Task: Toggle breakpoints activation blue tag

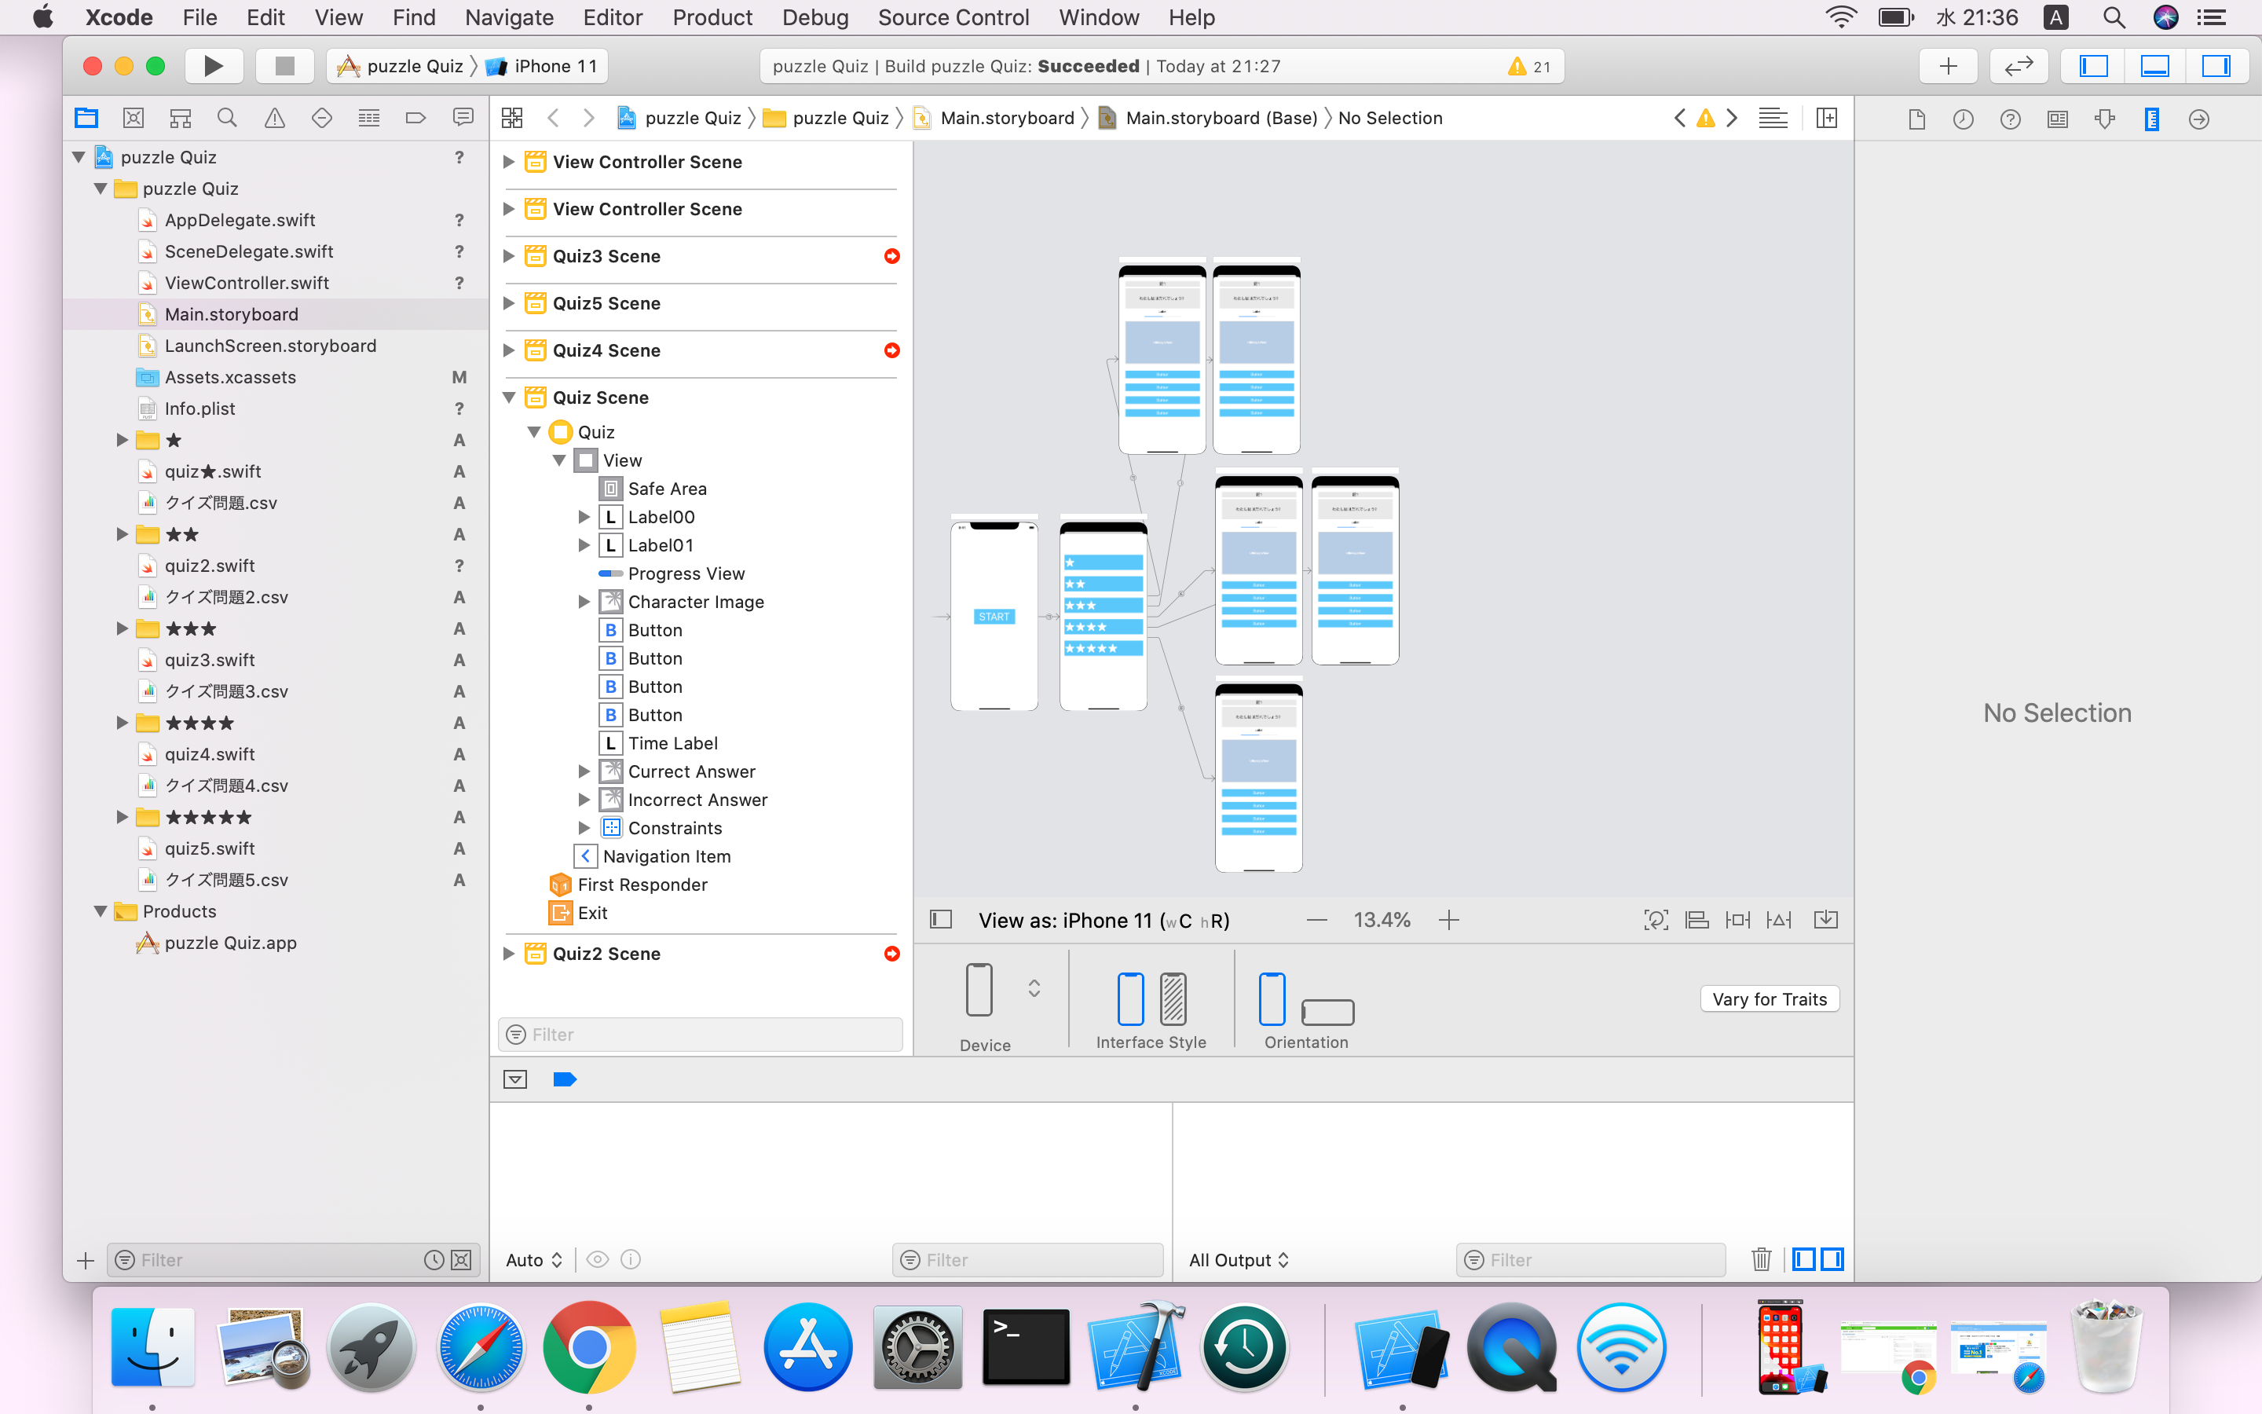Action: pyautogui.click(x=565, y=1080)
